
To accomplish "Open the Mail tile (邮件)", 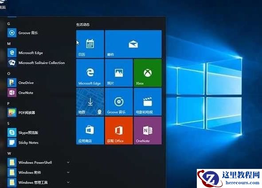I will coord(133,44).
